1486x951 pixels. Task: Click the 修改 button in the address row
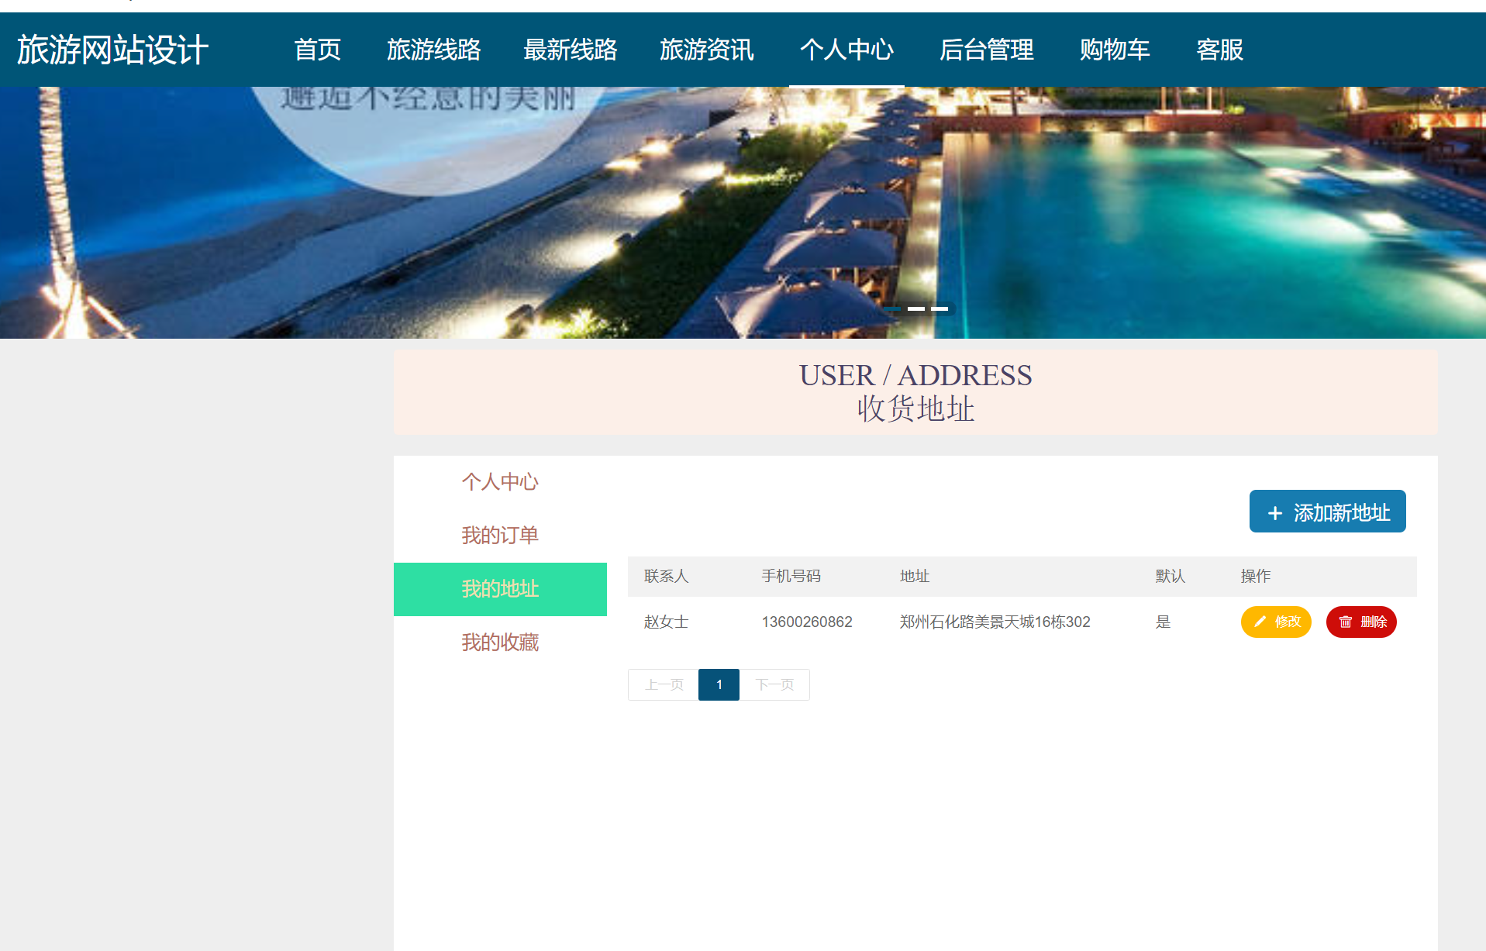pos(1275,622)
